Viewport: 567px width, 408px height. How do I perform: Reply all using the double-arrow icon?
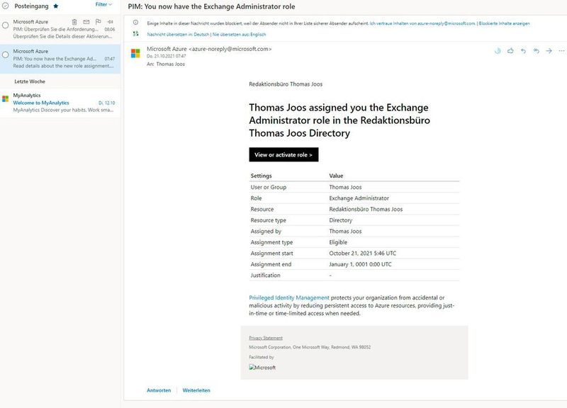tap(537, 51)
